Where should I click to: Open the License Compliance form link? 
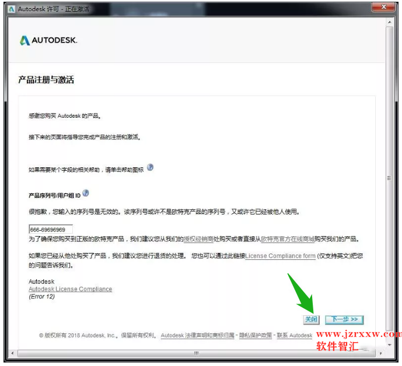point(280,256)
